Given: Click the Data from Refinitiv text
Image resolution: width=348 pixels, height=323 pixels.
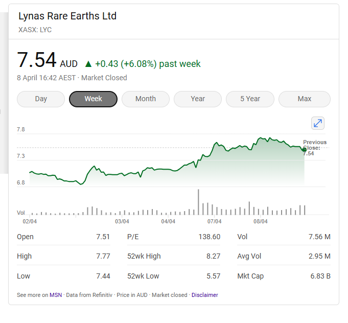Looking at the screenshot, I should 89,295.
